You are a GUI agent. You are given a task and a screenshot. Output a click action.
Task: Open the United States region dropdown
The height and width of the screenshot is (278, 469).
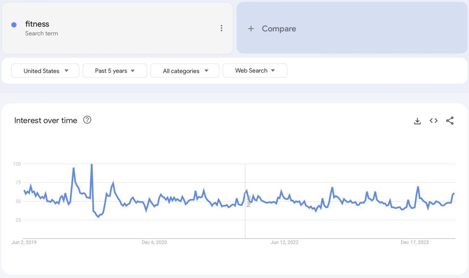45,71
